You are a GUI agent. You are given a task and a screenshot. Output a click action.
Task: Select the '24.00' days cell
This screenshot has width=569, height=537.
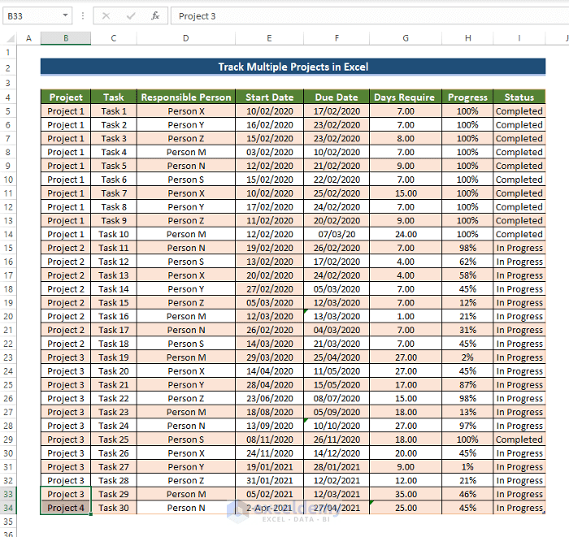coord(406,234)
